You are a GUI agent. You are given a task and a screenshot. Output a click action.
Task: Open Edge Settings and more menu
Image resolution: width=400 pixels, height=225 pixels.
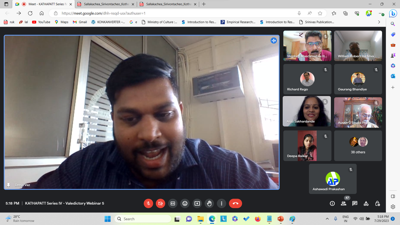(x=380, y=13)
